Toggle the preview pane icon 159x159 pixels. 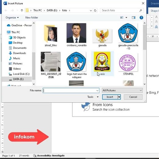point(134,18)
